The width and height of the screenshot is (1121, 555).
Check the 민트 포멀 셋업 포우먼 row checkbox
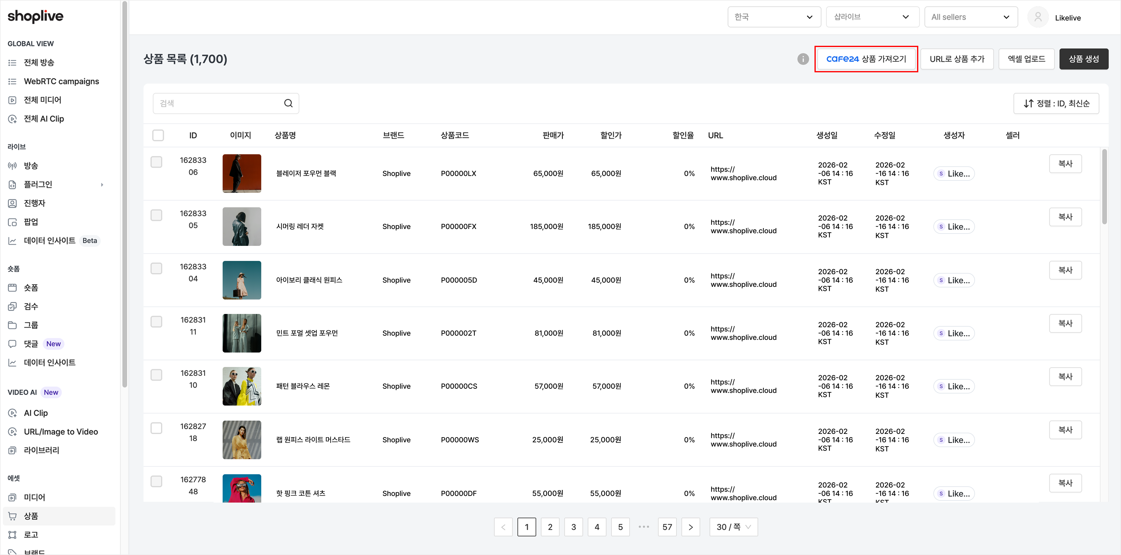pyautogui.click(x=156, y=321)
